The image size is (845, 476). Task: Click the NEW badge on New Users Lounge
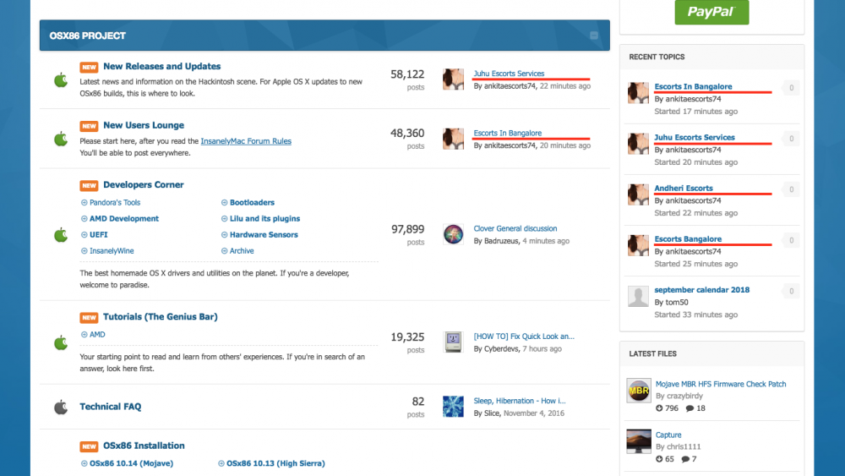tap(89, 126)
